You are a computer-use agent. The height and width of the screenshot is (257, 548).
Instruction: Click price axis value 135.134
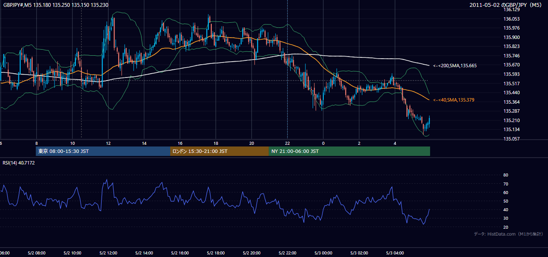click(x=511, y=129)
